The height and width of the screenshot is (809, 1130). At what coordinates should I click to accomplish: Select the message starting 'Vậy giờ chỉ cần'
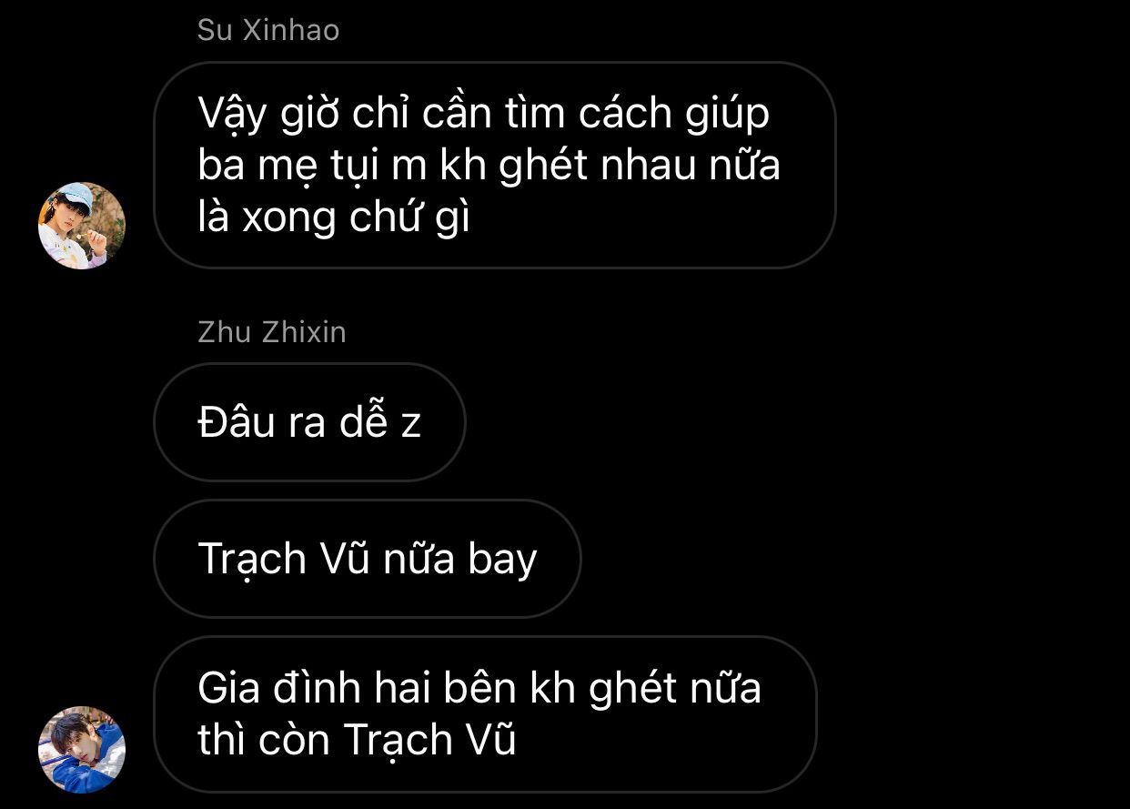click(494, 165)
